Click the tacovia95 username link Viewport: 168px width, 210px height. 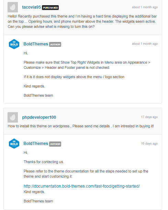(x=31, y=7)
